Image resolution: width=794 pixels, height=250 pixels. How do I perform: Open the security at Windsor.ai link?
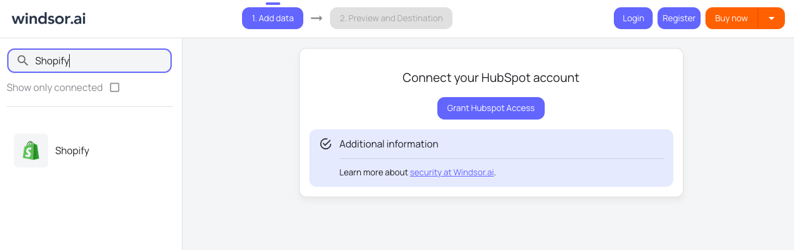click(452, 172)
